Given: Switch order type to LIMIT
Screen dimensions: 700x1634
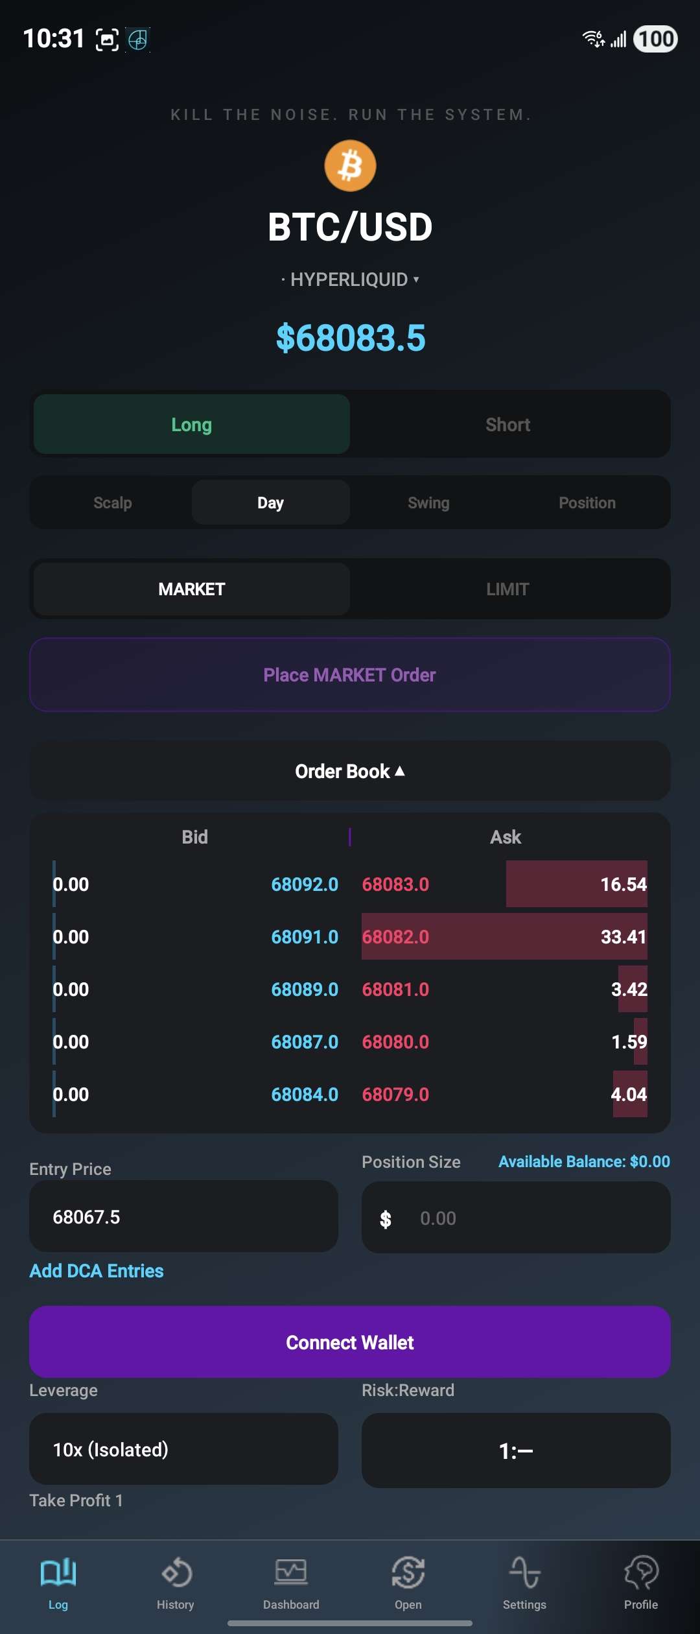Looking at the screenshot, I should click(x=508, y=589).
